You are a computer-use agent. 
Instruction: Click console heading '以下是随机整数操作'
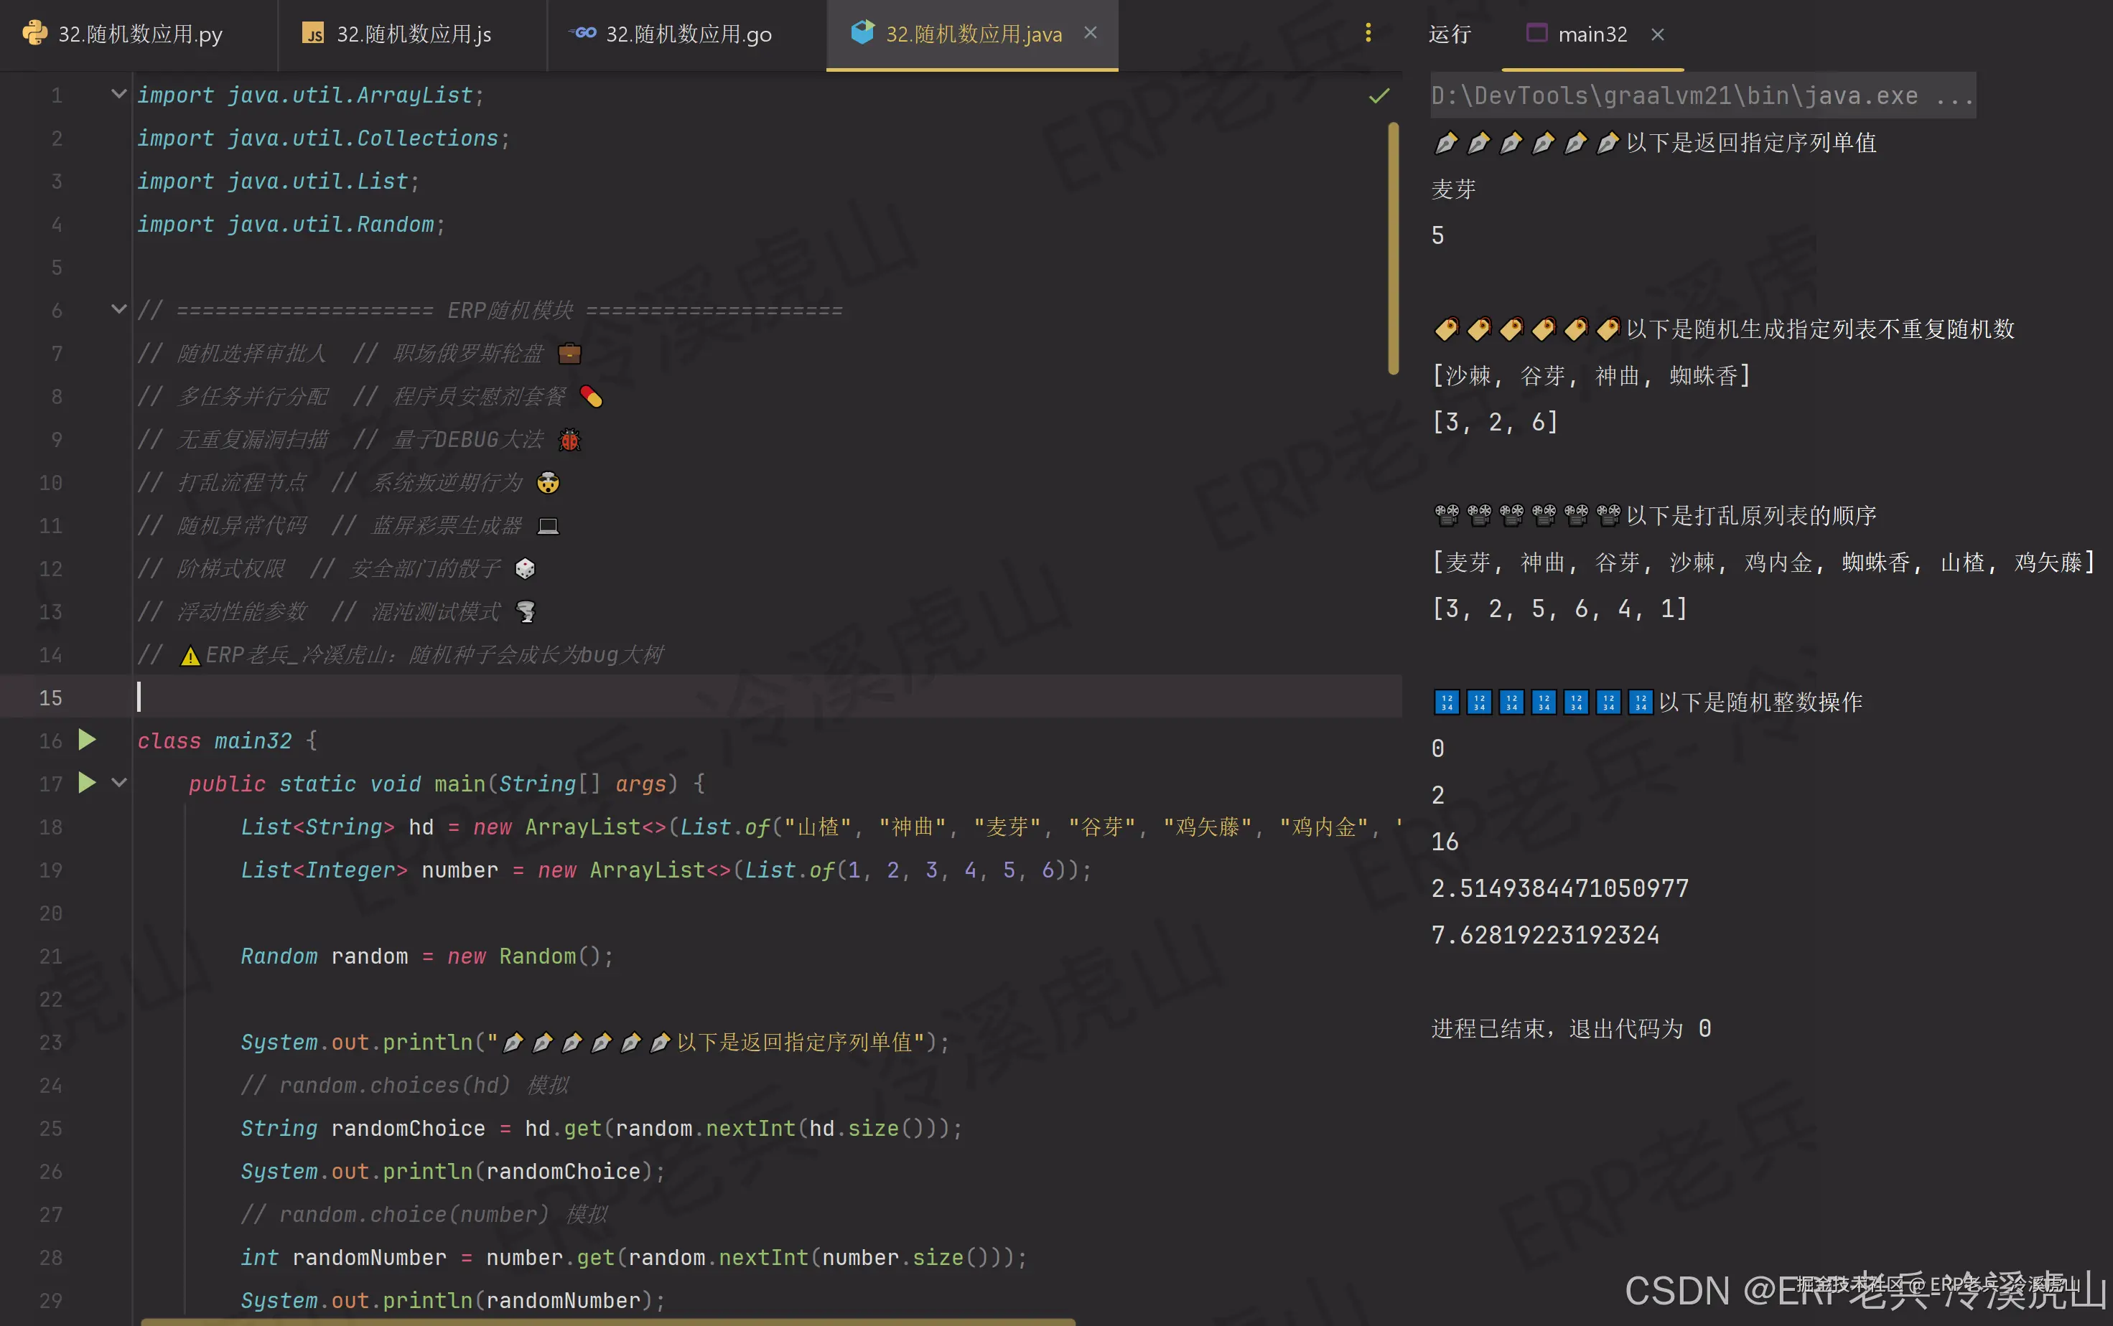[1760, 702]
